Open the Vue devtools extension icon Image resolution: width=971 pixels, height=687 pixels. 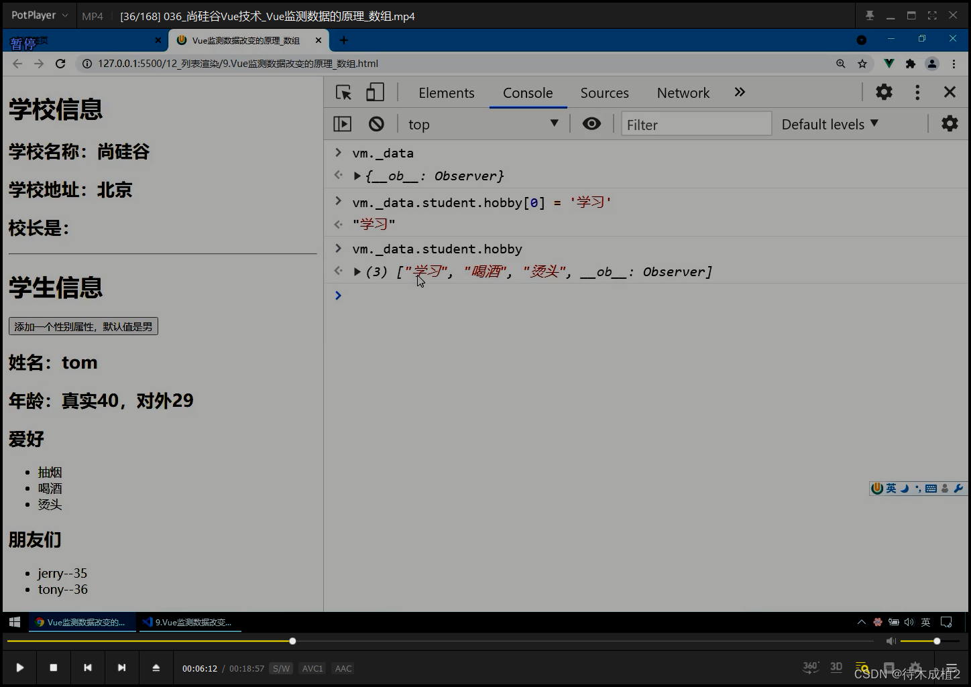[889, 64]
